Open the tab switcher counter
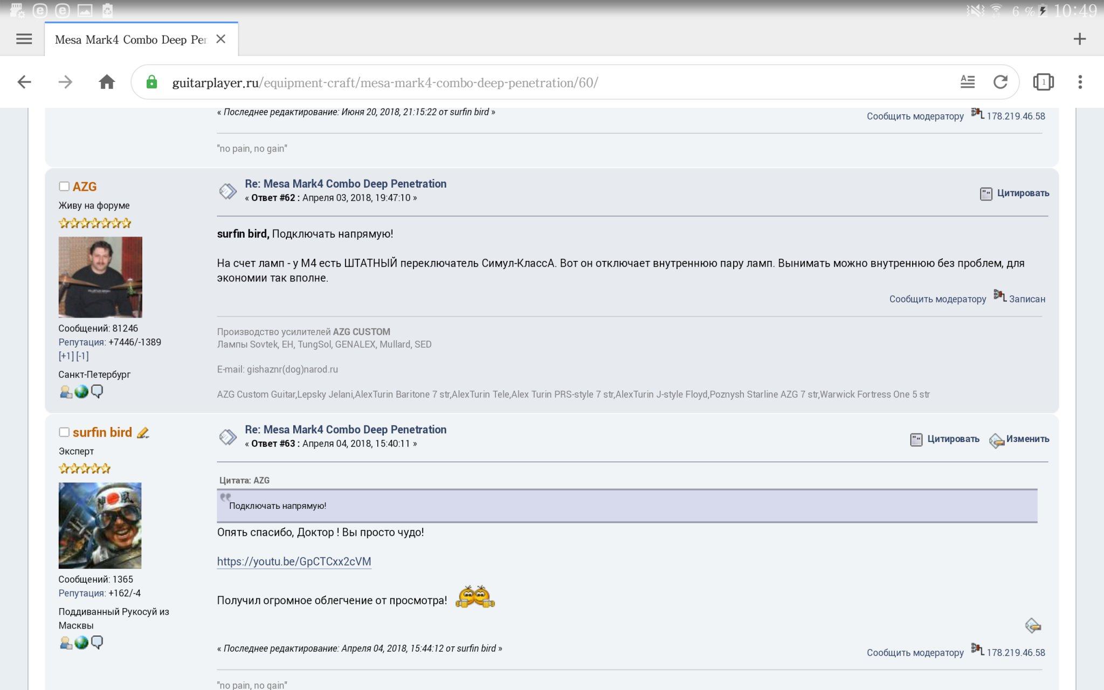 click(1043, 82)
